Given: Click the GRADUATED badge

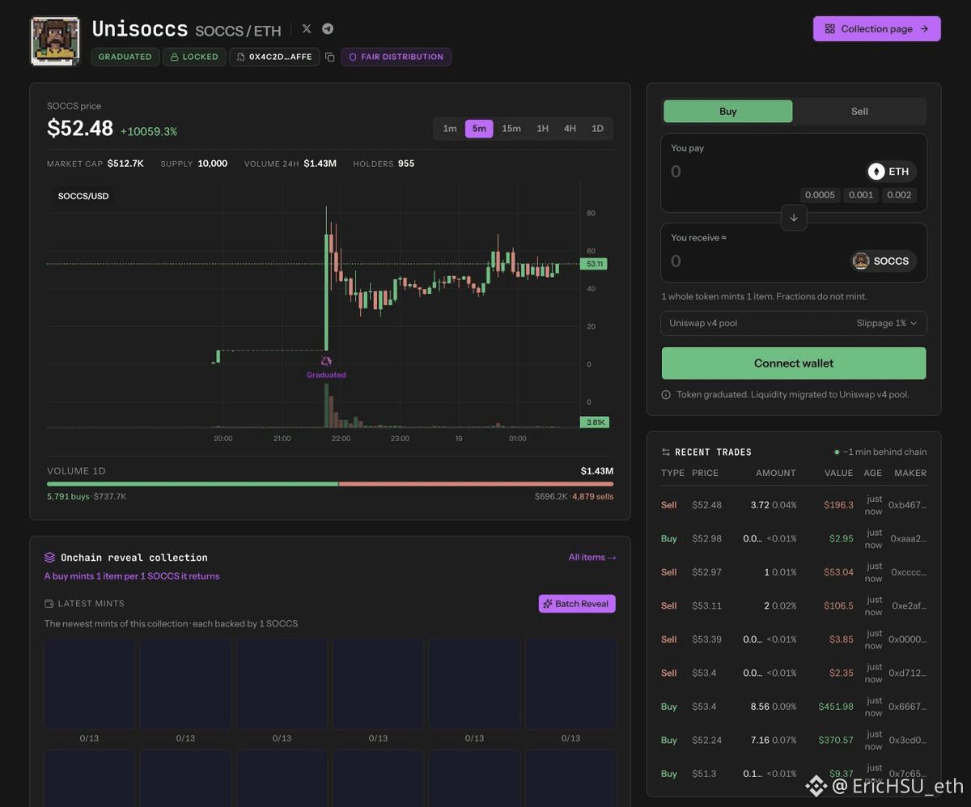Looking at the screenshot, I should click(x=125, y=57).
